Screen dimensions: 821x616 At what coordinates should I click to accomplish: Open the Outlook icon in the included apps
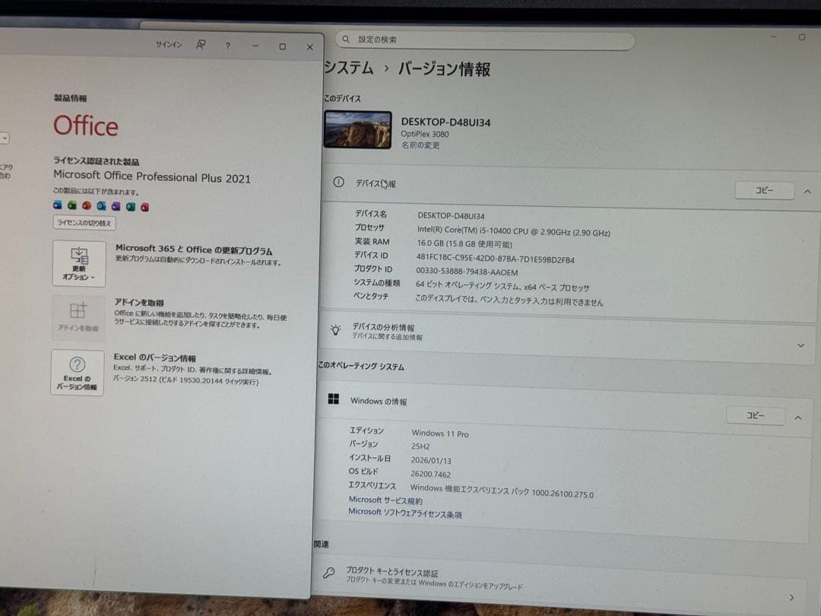pos(100,205)
